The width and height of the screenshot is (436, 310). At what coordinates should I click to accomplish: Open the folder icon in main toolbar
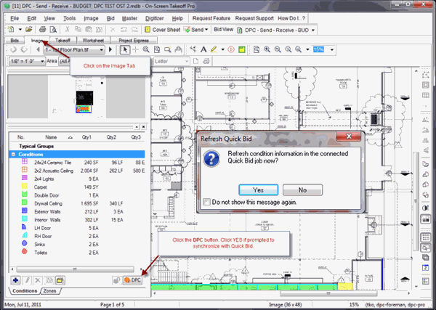(28, 30)
